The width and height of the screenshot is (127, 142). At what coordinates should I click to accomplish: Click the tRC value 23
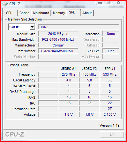pos(89,103)
